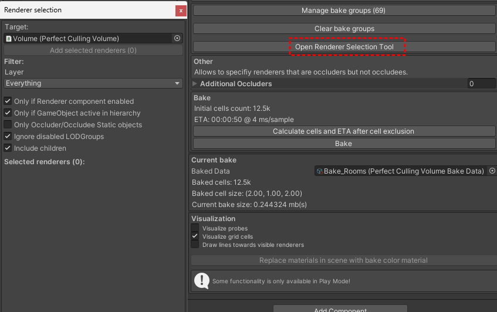Click the occluders description text under Other
Viewport: 497px width, 312px height.
tap(301, 72)
